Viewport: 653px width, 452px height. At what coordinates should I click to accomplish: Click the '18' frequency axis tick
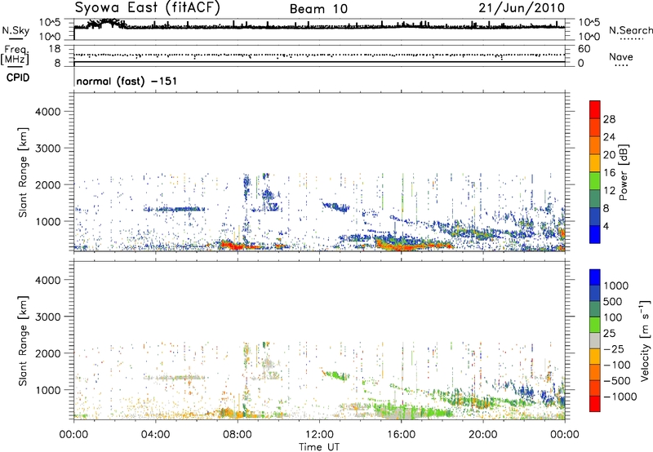[x=55, y=49]
